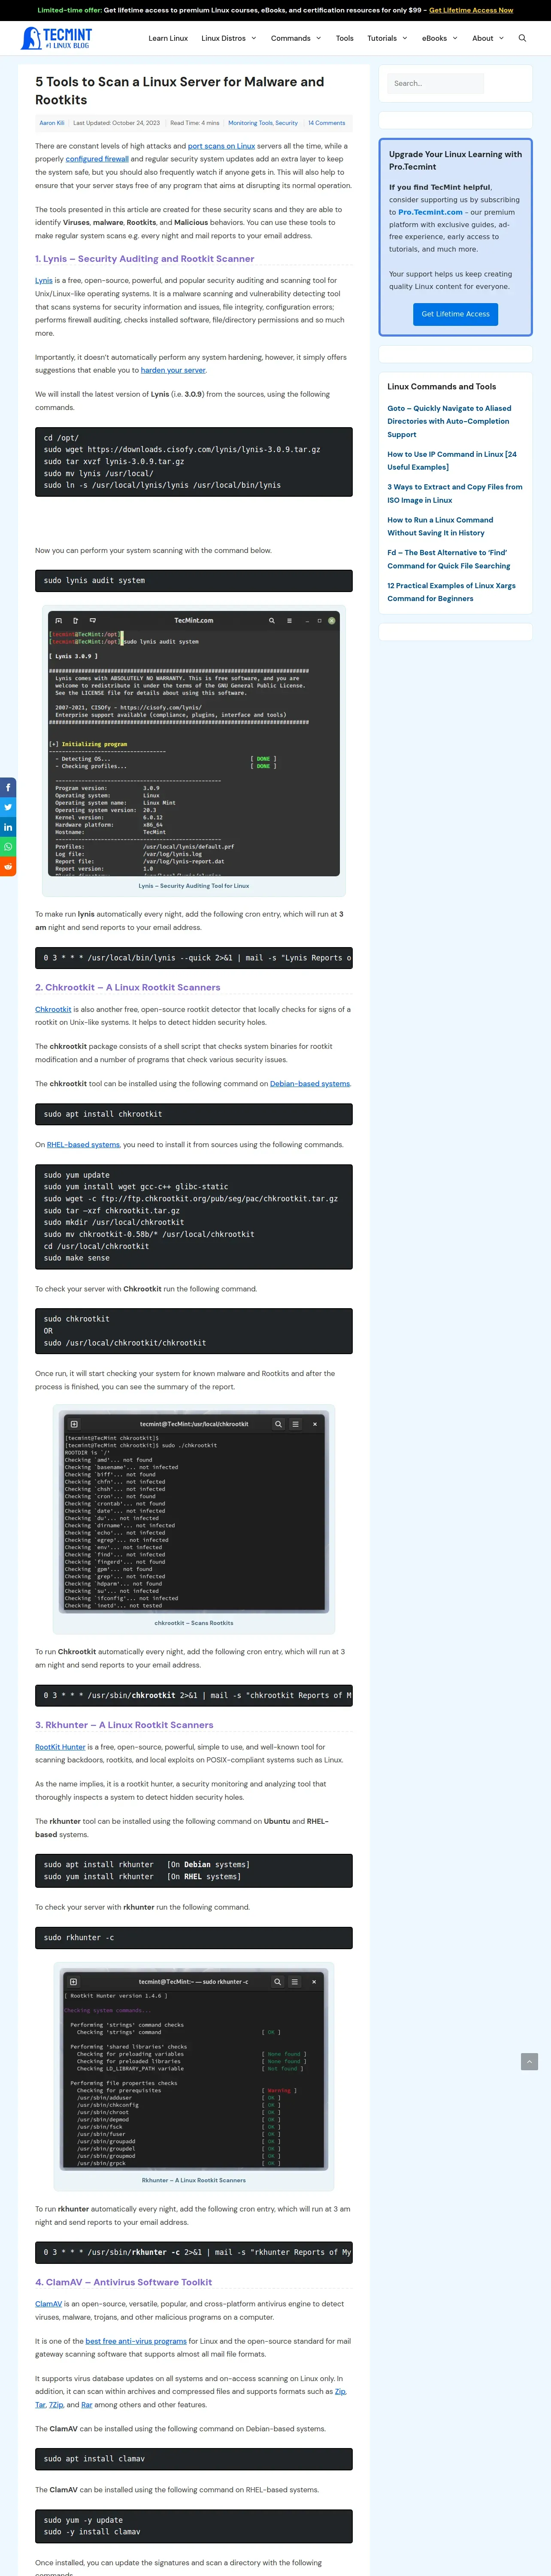Click the TecMint Linux Blog logo

(x=56, y=38)
